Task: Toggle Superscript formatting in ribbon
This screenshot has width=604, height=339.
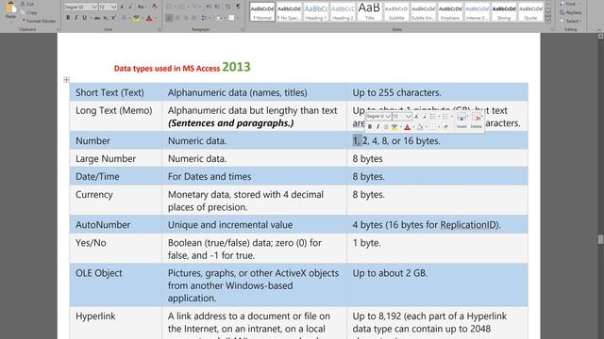Action: [113, 18]
